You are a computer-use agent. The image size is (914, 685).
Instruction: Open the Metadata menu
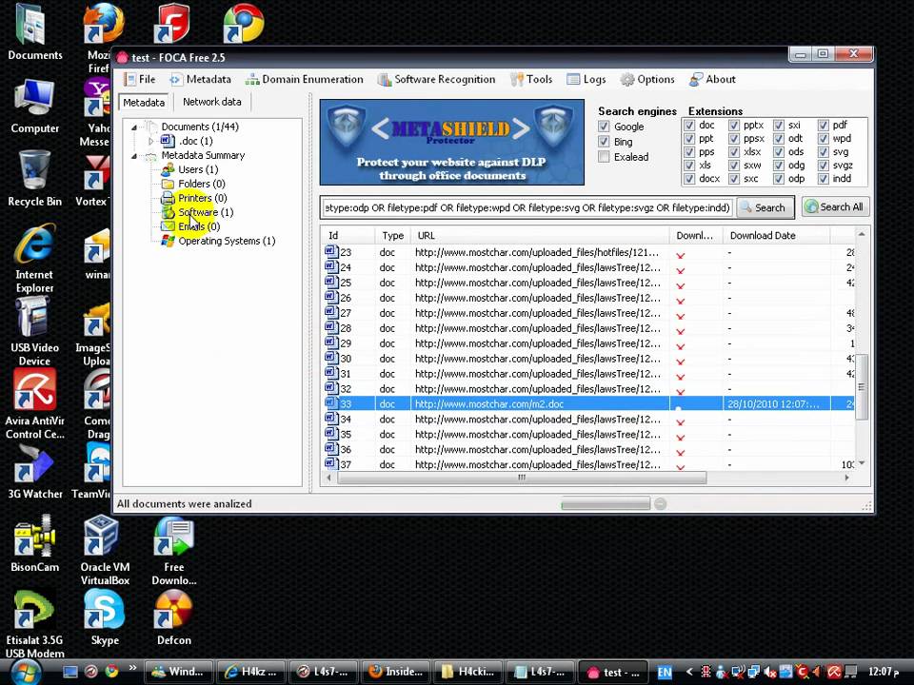point(201,79)
